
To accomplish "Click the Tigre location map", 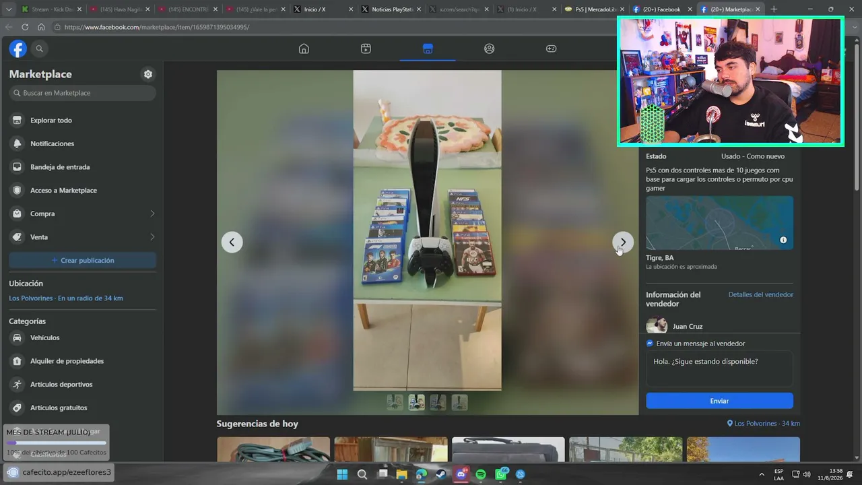I will [x=719, y=223].
